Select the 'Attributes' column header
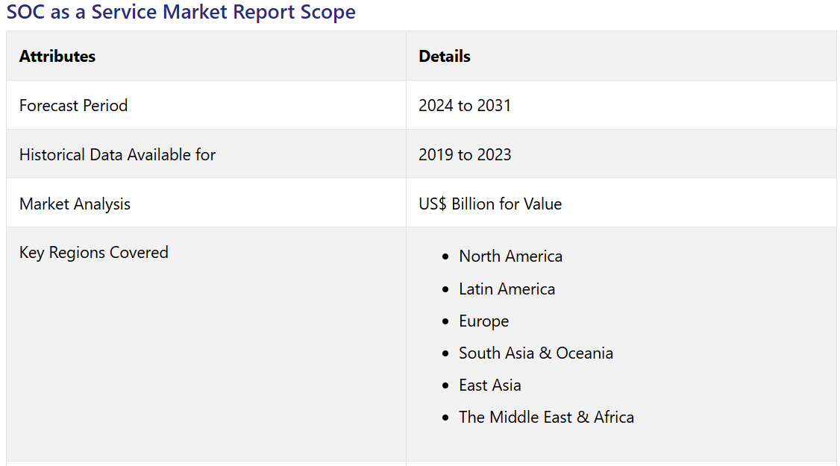 point(57,56)
